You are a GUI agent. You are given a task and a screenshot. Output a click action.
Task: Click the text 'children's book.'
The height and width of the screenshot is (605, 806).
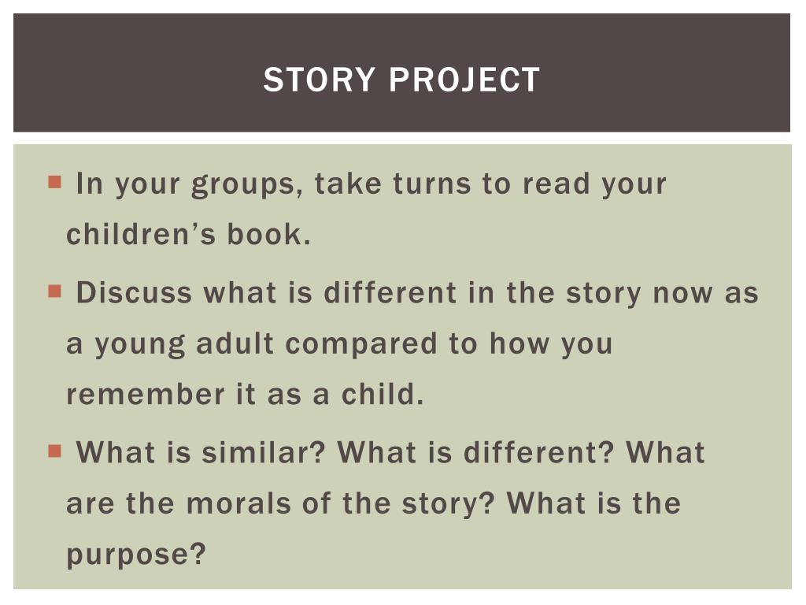point(189,235)
